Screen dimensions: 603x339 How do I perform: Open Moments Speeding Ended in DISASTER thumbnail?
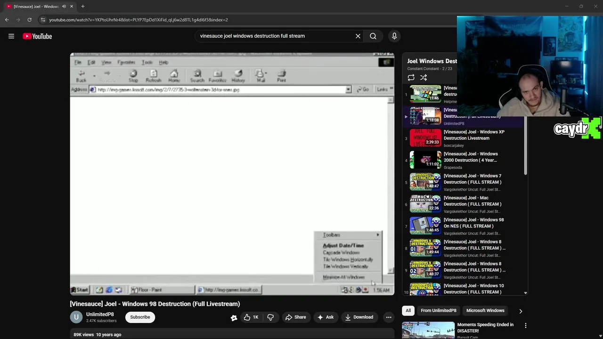[428, 330]
